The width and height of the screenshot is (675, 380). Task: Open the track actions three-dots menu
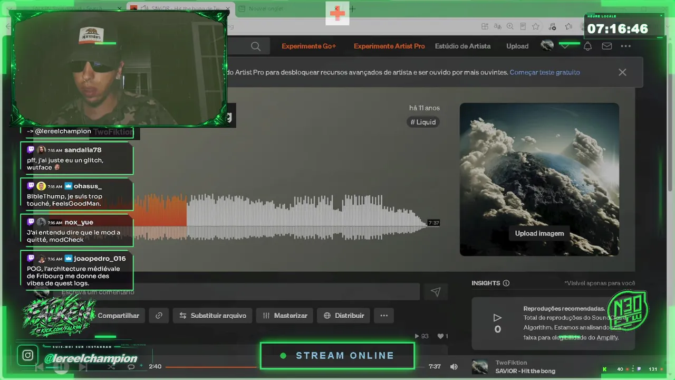pyautogui.click(x=384, y=316)
